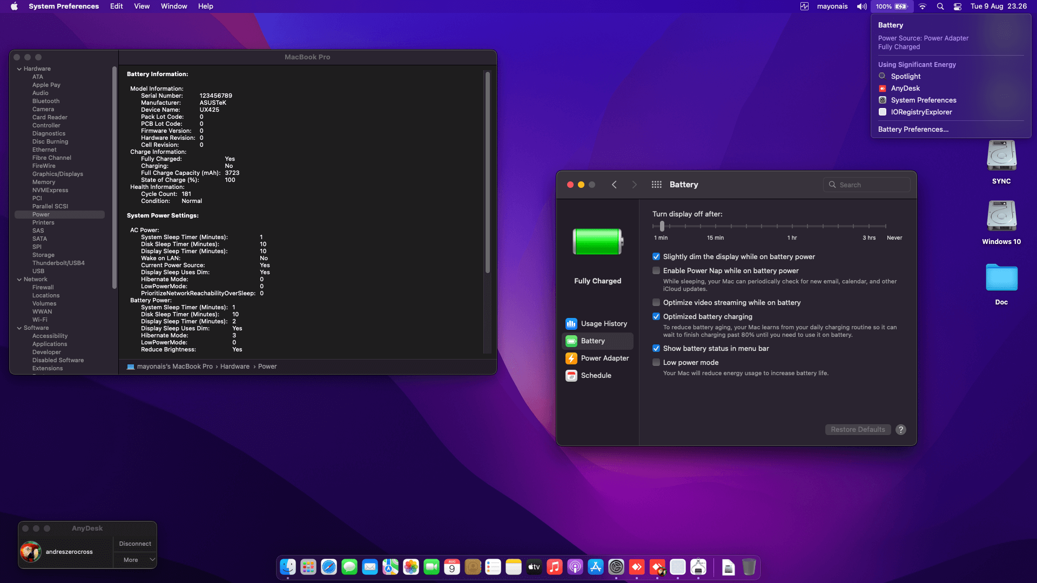
Task: Launch Safari from the Dock
Action: [329, 567]
